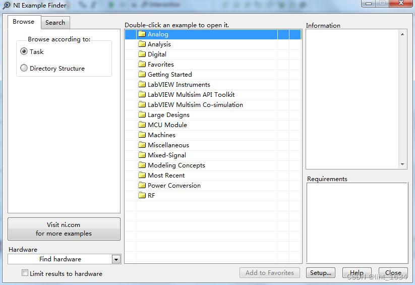This screenshot has height=285, width=415.
Task: Click the Machines folder icon
Action: tap(142, 135)
